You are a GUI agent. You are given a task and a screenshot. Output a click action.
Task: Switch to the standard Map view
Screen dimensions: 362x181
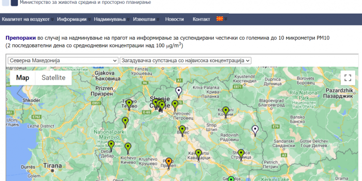pos(23,78)
